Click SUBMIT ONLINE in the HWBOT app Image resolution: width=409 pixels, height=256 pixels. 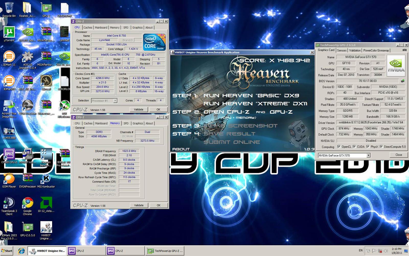(232, 142)
